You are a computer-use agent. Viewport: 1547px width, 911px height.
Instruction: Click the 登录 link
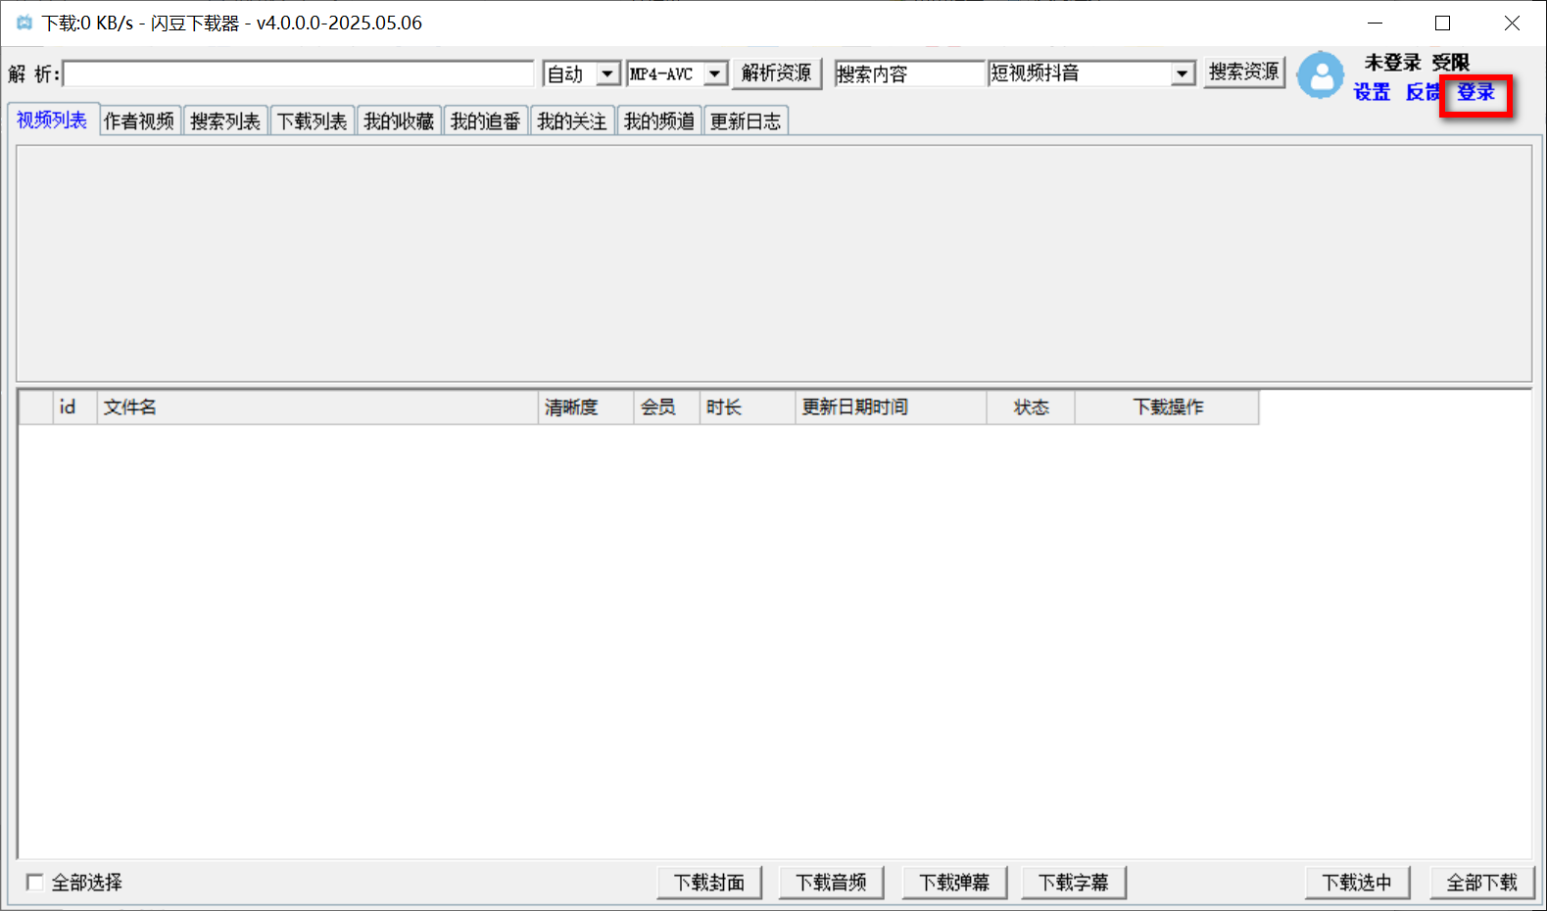1475,92
